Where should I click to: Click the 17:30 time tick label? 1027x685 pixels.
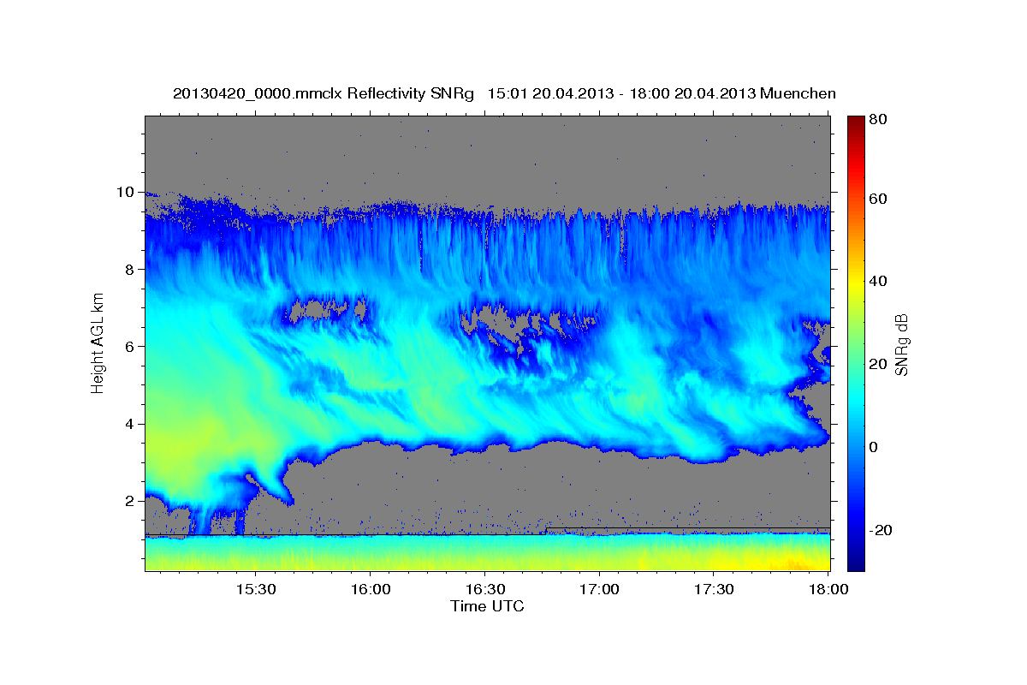(714, 590)
